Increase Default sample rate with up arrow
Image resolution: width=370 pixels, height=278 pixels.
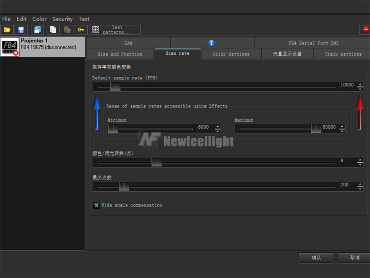[360, 85]
